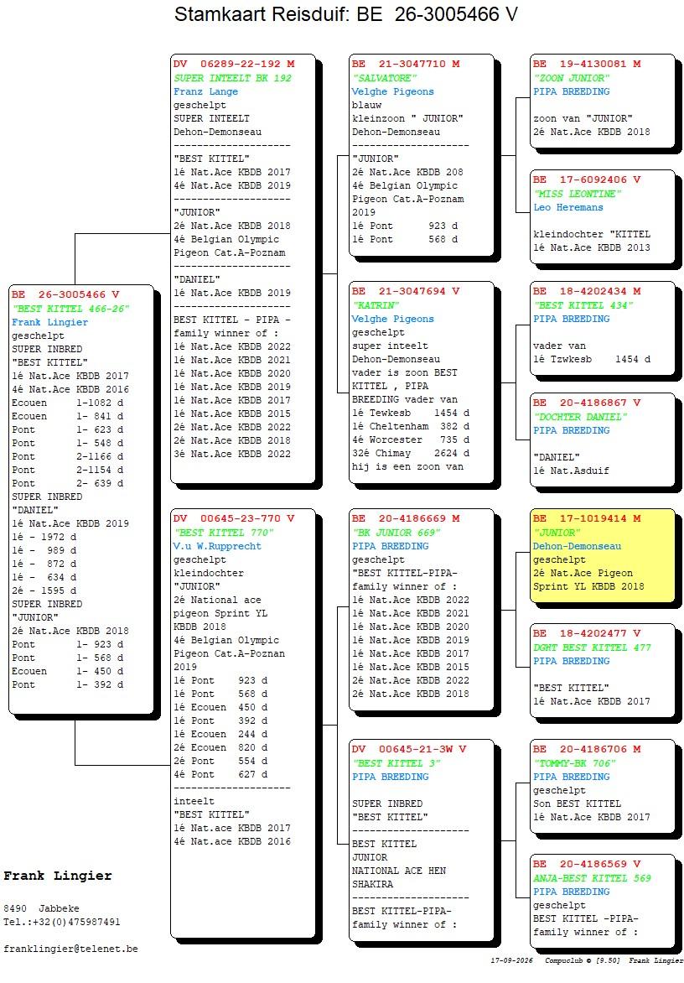Select ring number 'DV 00645-23-770 V'

point(234,518)
